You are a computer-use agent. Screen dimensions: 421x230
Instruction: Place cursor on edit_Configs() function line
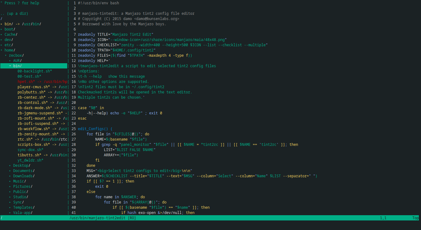pos(95,129)
